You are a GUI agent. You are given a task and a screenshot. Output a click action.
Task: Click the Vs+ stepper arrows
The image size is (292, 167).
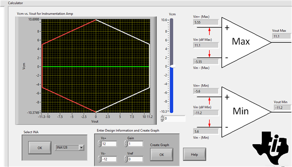(x=100, y=144)
